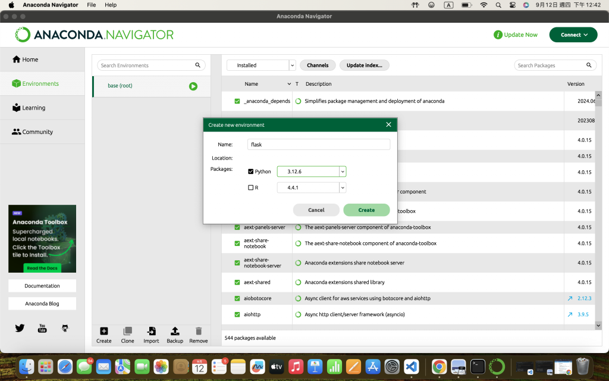
Task: Click the Cancel button in dialog
Action: [316, 210]
